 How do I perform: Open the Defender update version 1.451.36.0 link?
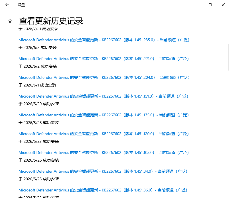pyautogui.click(x=103, y=190)
